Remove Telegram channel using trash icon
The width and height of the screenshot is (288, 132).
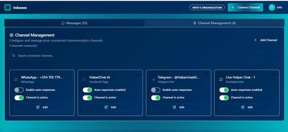pyautogui.click(x=206, y=75)
